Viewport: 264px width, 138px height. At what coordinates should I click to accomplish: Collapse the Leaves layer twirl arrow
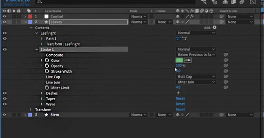click(x=26, y=22)
